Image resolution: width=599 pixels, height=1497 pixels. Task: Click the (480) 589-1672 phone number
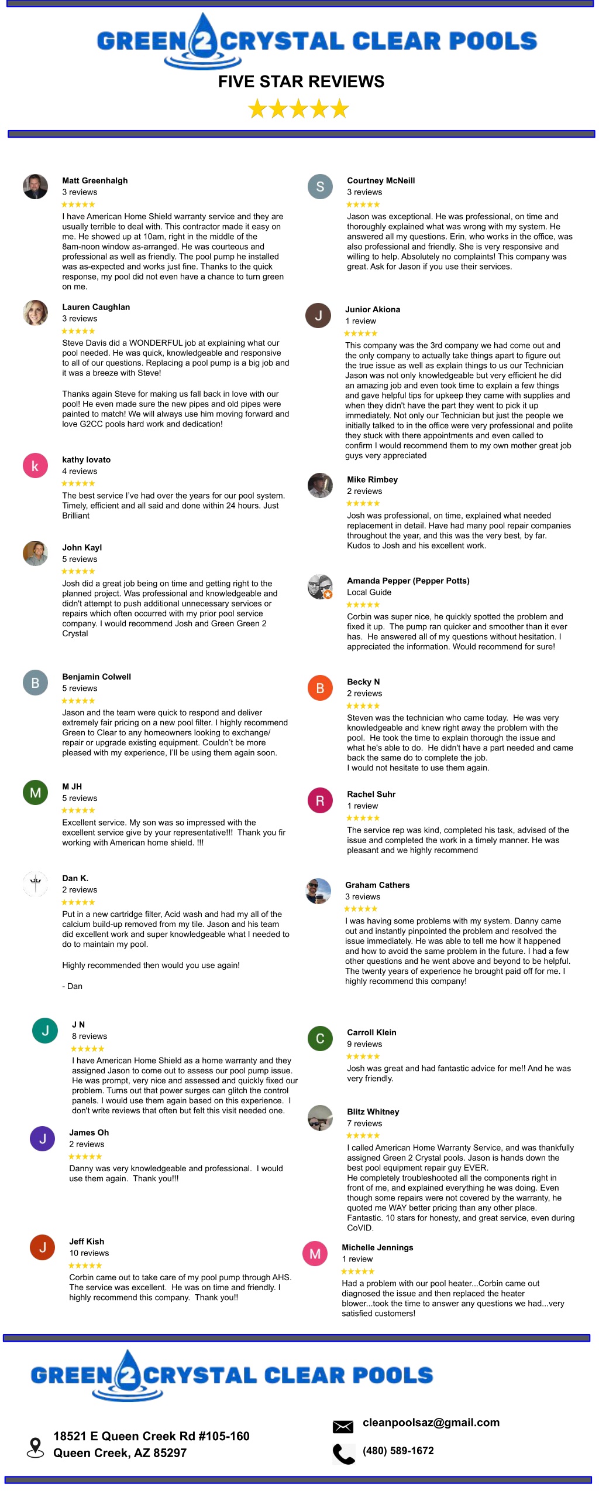[x=398, y=1451]
